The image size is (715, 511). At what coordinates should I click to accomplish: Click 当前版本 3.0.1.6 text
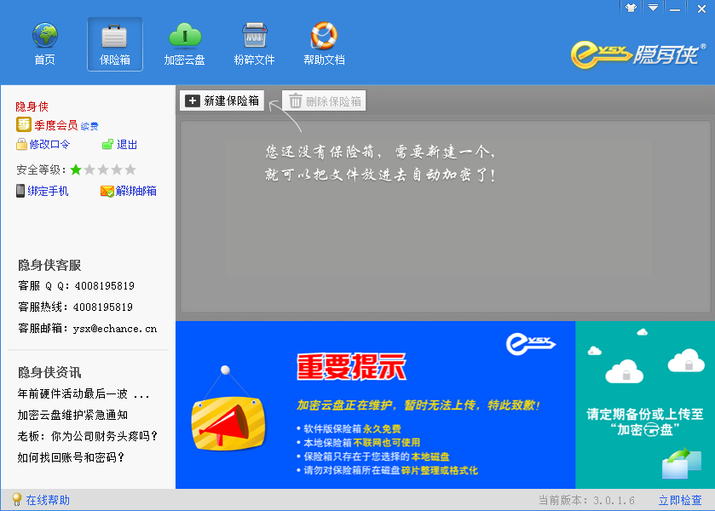point(587,500)
